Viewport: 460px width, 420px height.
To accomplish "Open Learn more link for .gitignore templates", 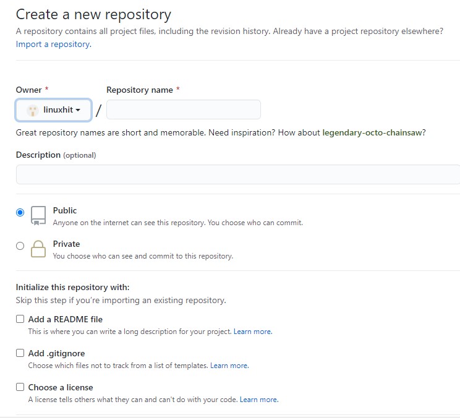I will click(229, 366).
